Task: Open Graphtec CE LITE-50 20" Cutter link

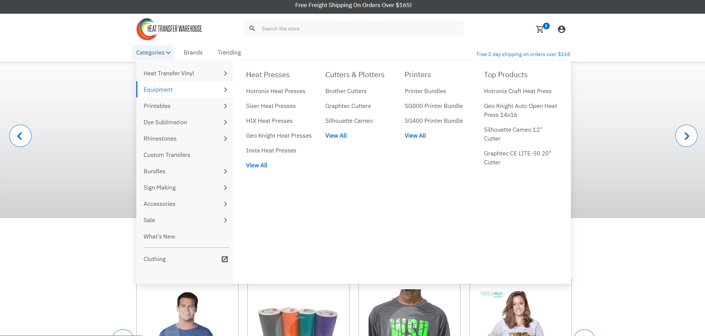Action: (x=517, y=158)
